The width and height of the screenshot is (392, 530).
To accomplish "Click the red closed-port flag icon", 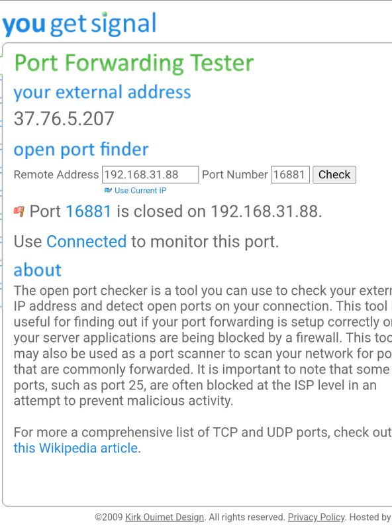I will 19,211.
